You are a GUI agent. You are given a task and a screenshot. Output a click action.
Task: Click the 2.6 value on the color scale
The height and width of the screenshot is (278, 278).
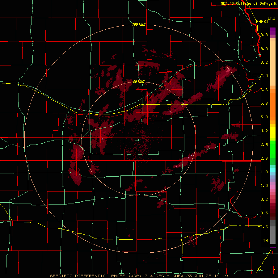click(x=264, y=158)
